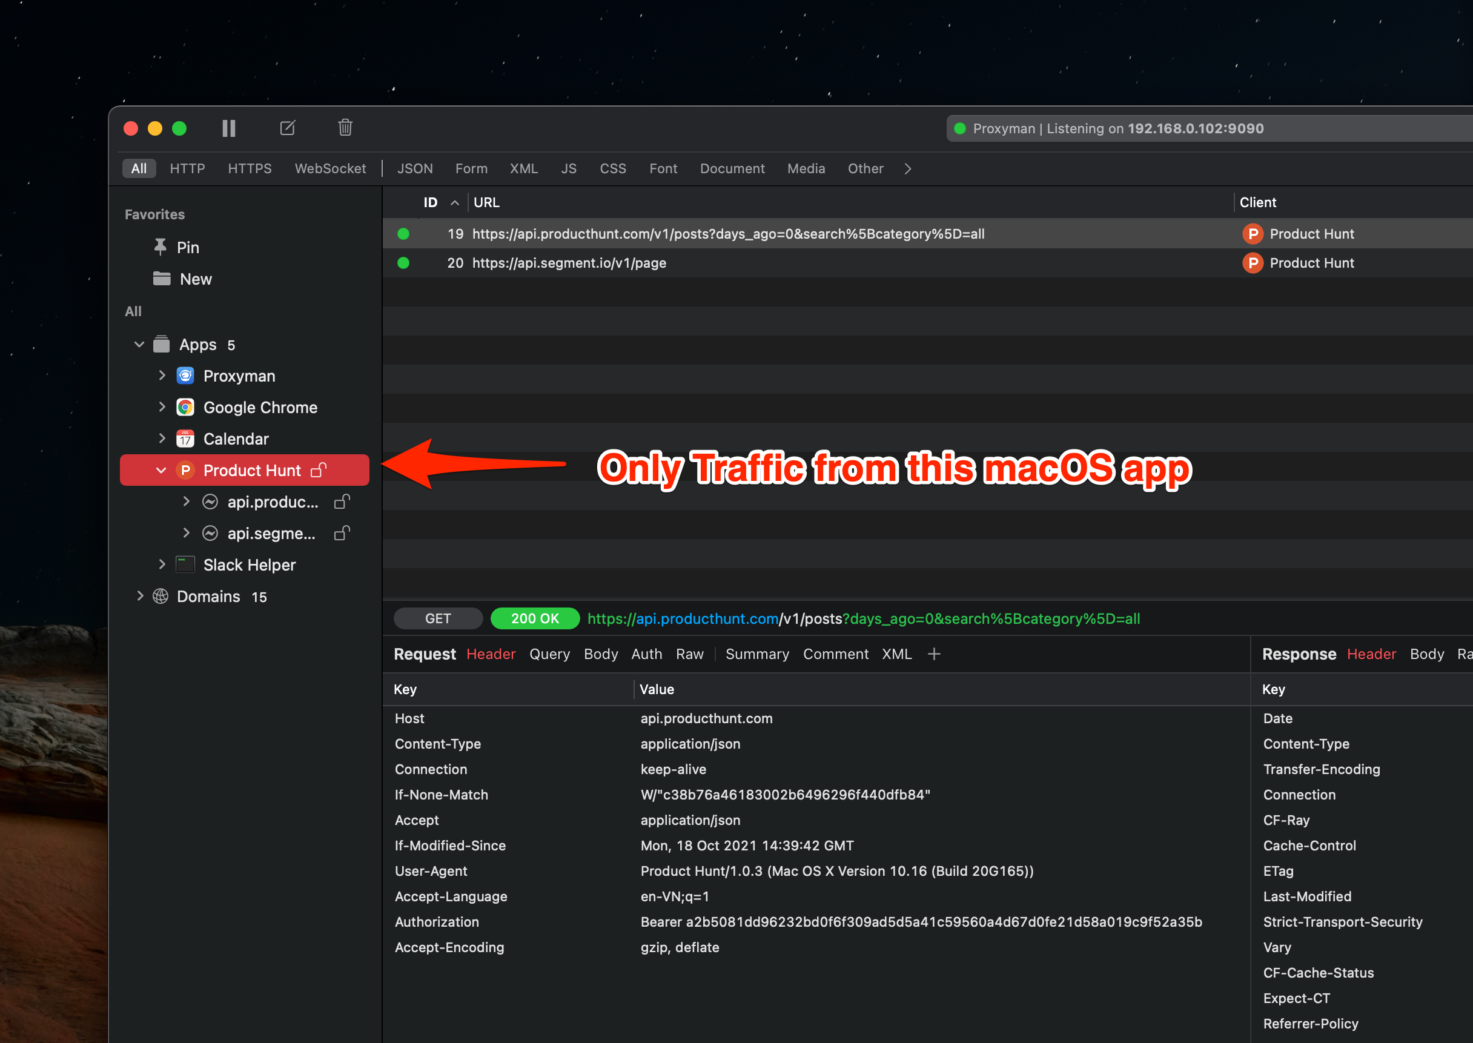Screen dimensions: 1473x1043
Task: Select Google Chrome app in sidebar
Action: (x=259, y=407)
